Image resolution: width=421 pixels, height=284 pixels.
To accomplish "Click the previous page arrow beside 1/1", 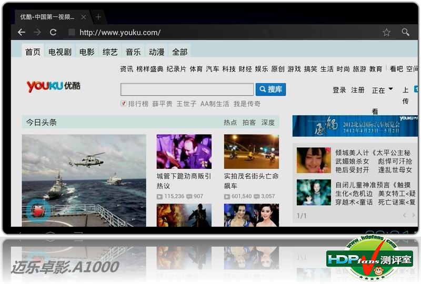I will [405, 215].
